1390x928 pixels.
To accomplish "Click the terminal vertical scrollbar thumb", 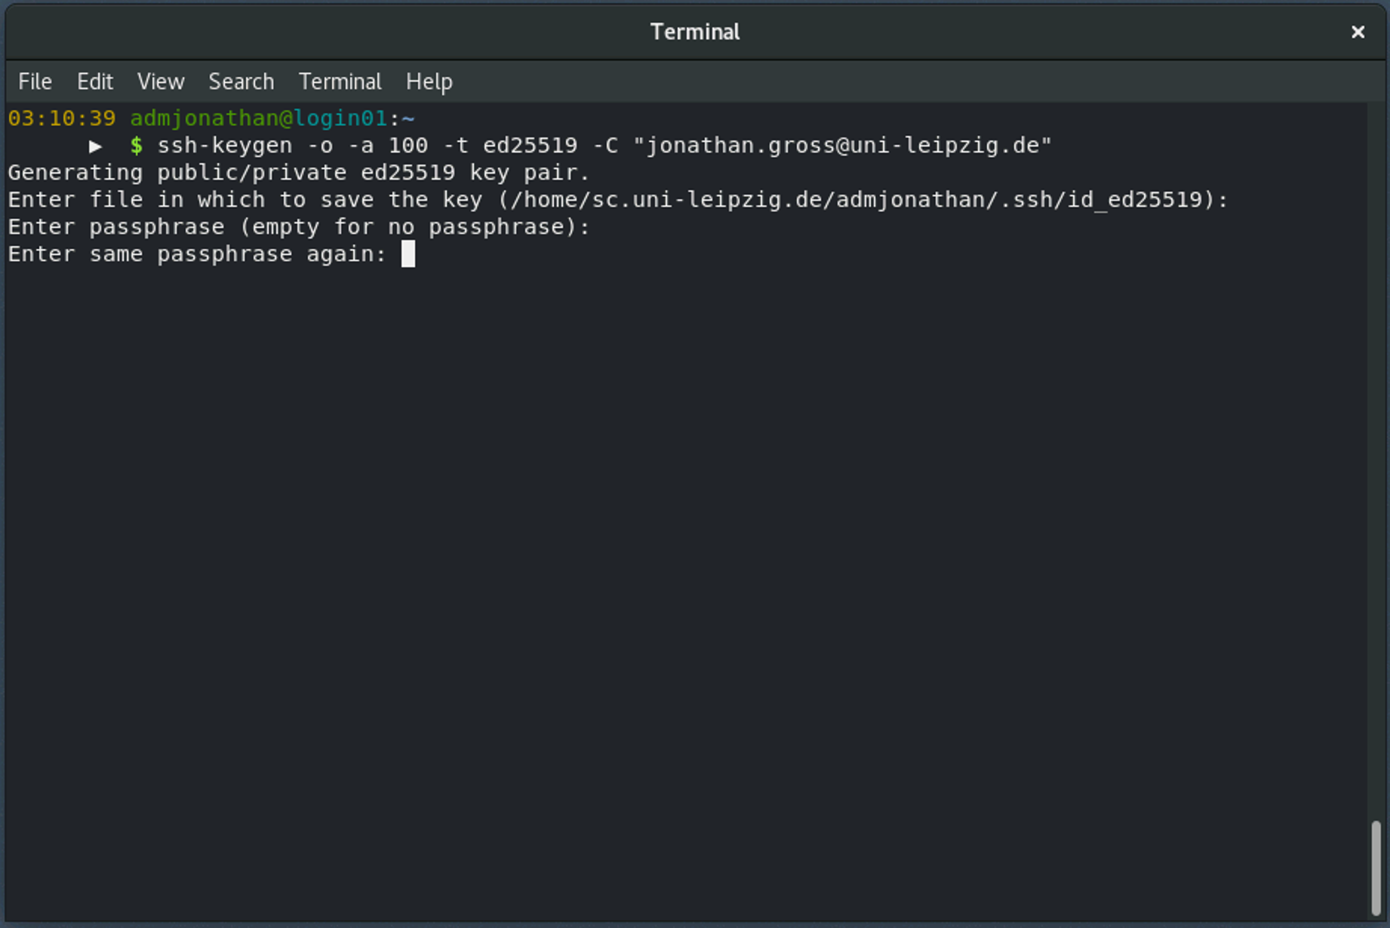I will tap(1376, 868).
